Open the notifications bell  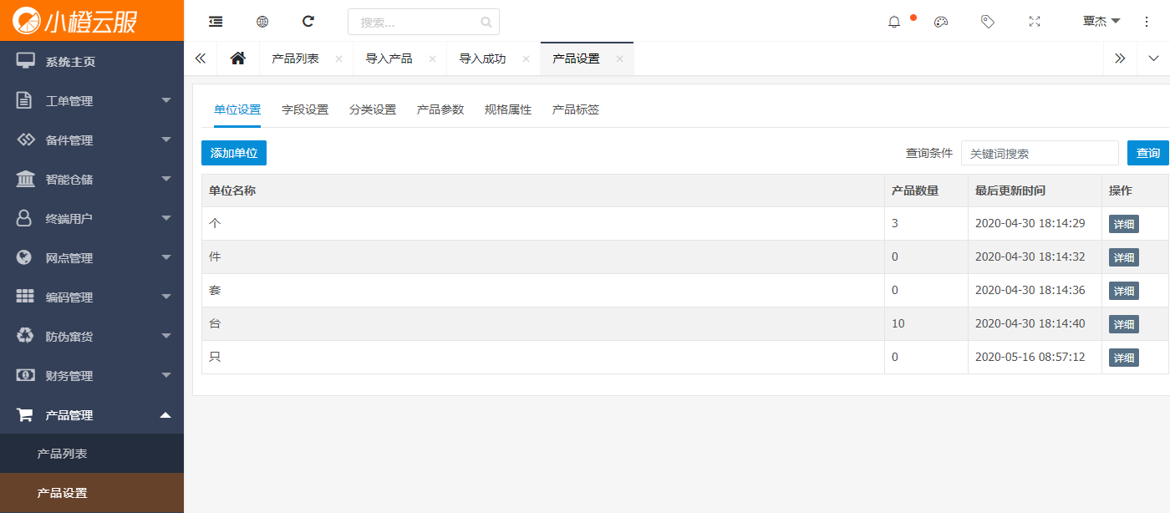894,22
